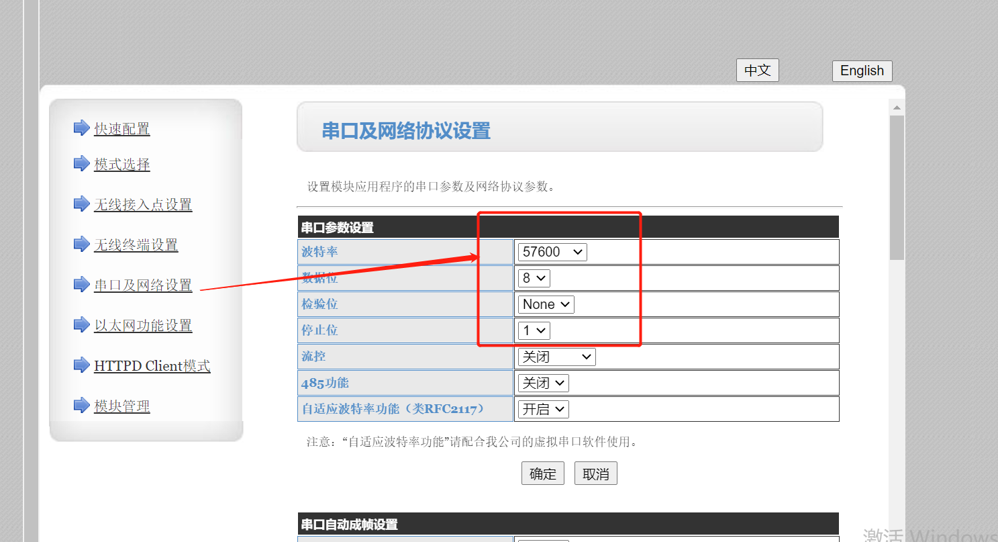
Task: Click the arrow icon next to 无线终端设置
Action: pos(81,244)
